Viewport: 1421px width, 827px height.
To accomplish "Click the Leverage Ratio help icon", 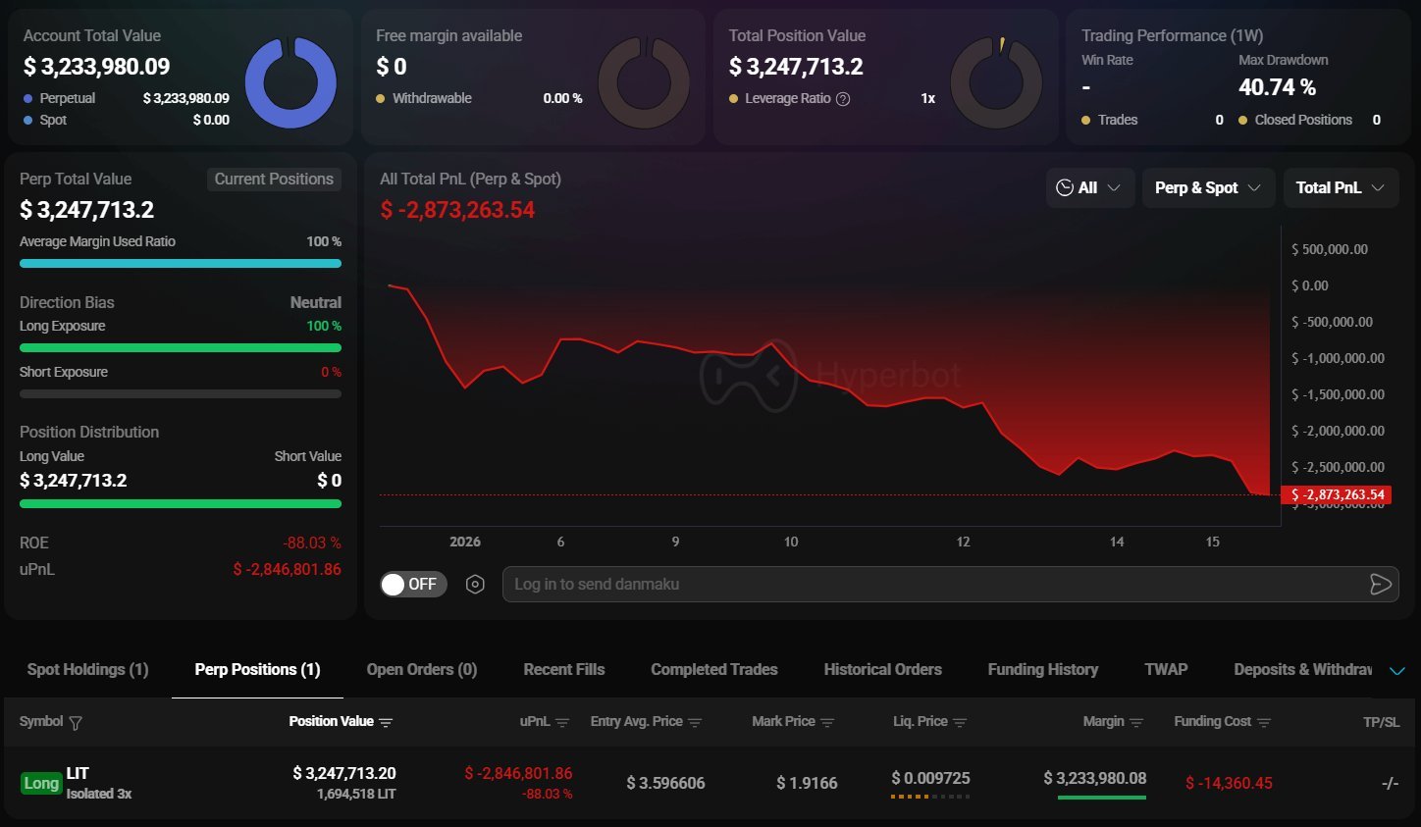I will [x=842, y=99].
